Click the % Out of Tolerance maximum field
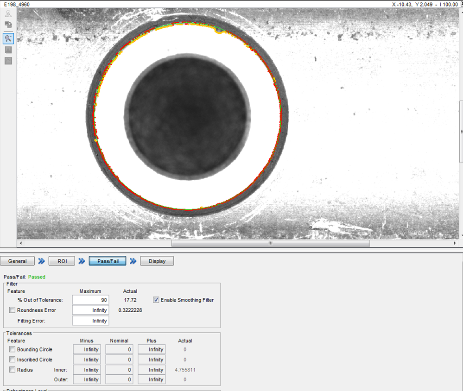This screenshot has width=463, height=391. 90,300
